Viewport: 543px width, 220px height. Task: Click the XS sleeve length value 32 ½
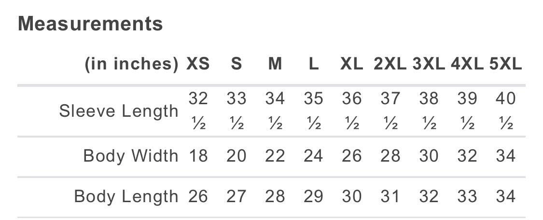point(198,111)
